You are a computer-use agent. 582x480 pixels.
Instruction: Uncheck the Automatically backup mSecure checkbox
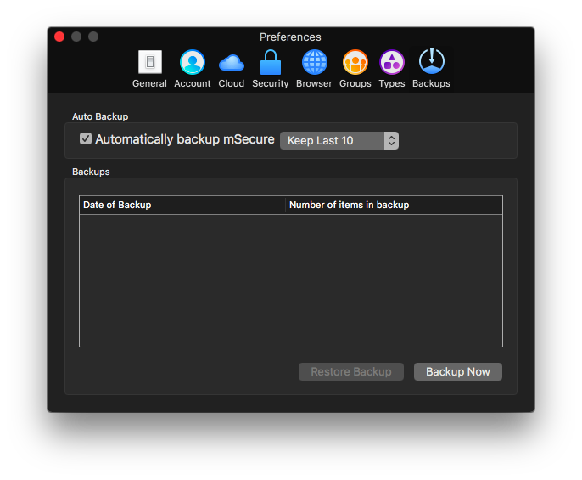86,139
